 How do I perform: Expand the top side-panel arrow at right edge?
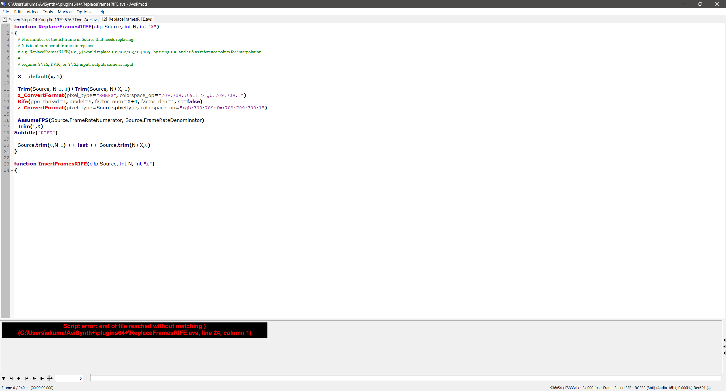pyautogui.click(x=724, y=340)
